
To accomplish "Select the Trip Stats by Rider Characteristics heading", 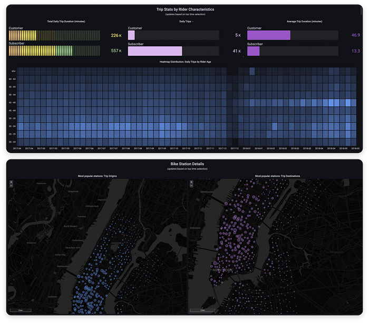I will [185, 9].
